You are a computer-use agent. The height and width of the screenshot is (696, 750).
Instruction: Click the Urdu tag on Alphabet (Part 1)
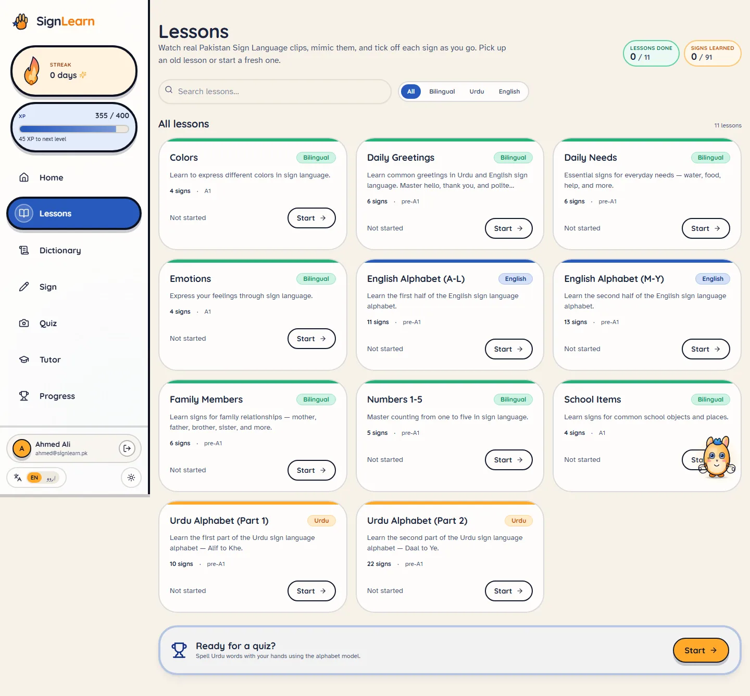pos(321,521)
